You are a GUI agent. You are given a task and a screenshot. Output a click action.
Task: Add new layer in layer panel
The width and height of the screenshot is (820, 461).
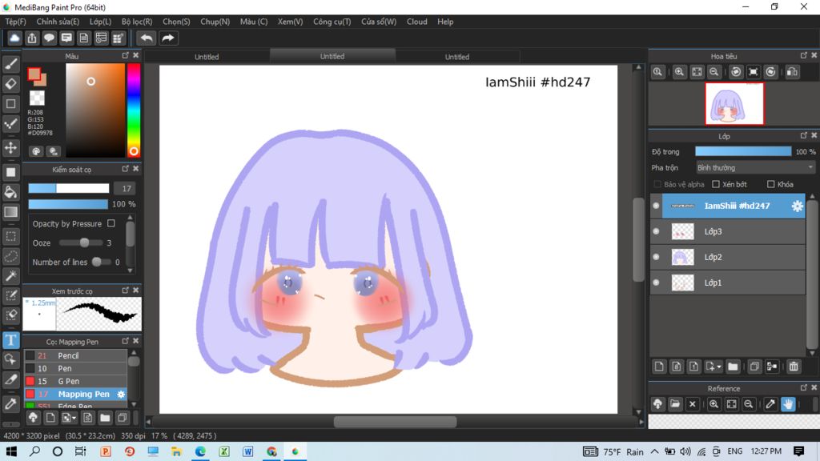[x=659, y=367]
